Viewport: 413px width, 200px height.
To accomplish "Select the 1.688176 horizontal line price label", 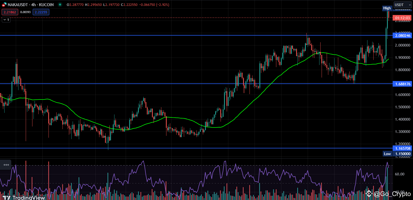I will [x=402, y=84].
